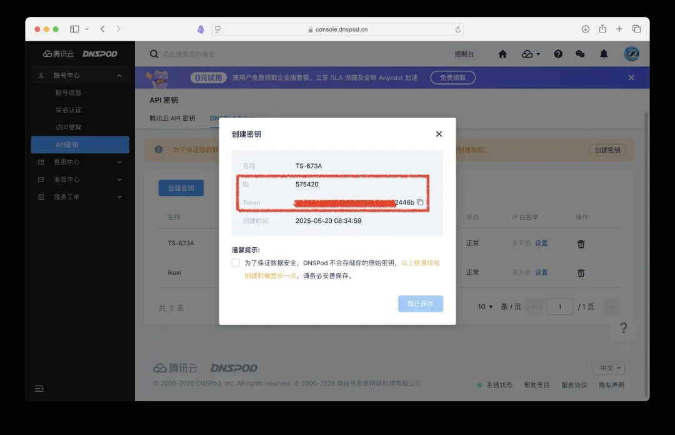The height and width of the screenshot is (435, 675).
Task: Close the 创建密钥 dialog
Action: [439, 134]
